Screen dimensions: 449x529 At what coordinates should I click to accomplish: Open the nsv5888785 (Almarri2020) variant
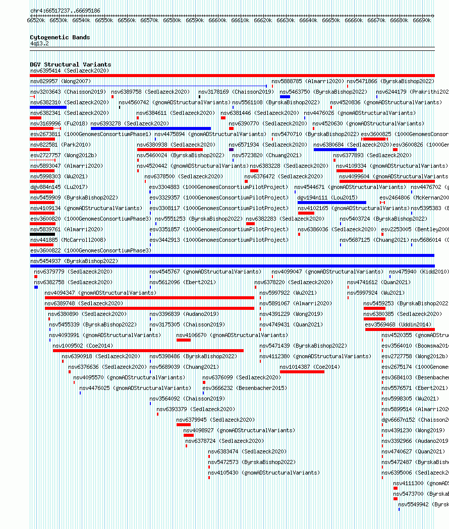(308, 81)
